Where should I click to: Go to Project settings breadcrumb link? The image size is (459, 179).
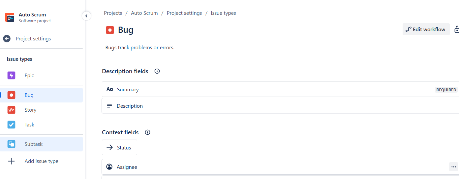184,13
